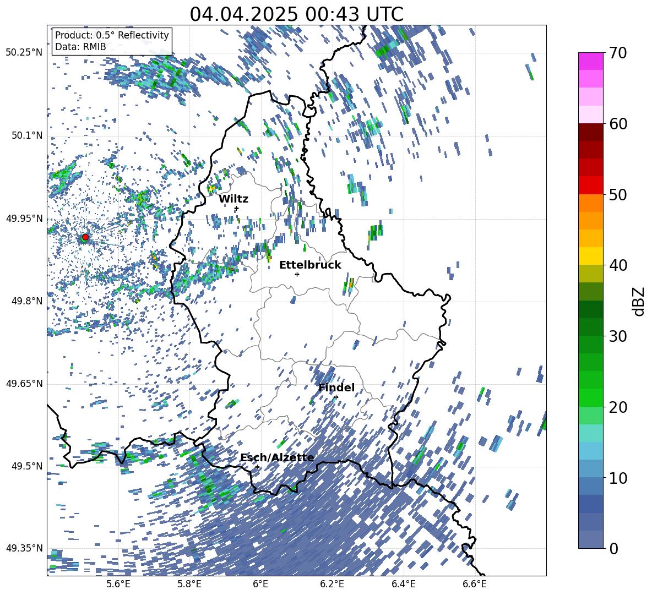652x595 pixels.
Task: Click the 50 dBZ colorbar tick label
Action: click(618, 194)
